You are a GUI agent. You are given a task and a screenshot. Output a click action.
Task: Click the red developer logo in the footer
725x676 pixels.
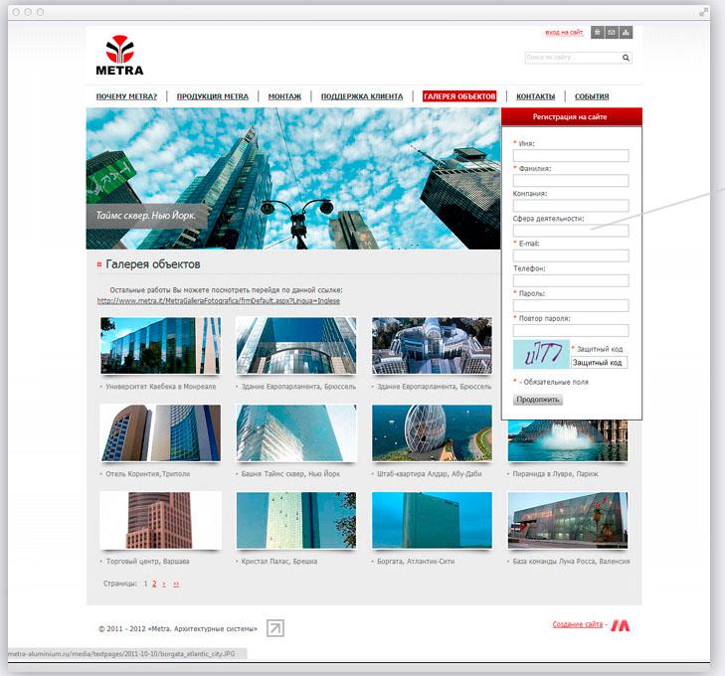click(x=620, y=625)
